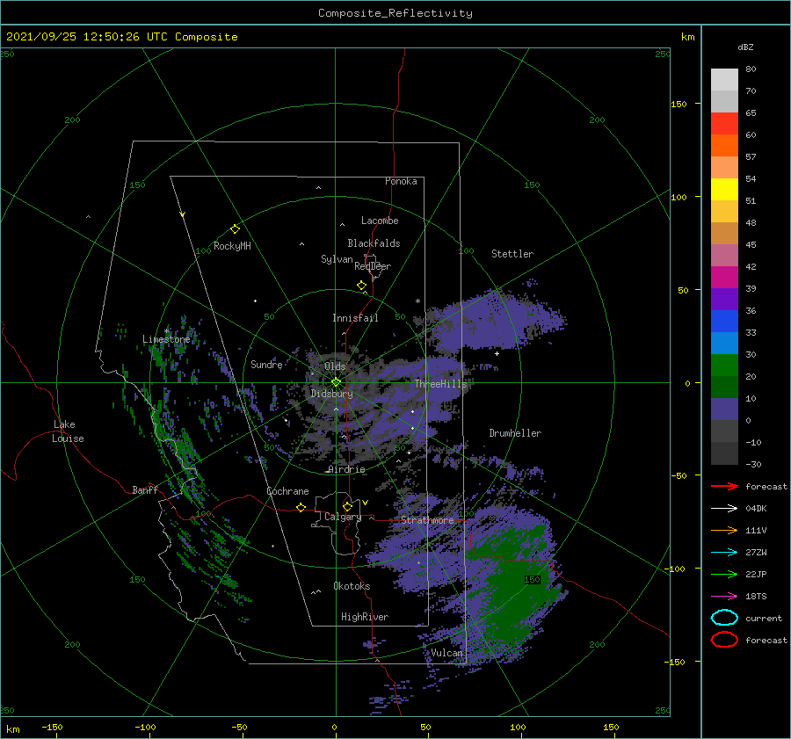Select the Lacombe city label
Viewport: 791px width, 739px height.
pyautogui.click(x=380, y=221)
